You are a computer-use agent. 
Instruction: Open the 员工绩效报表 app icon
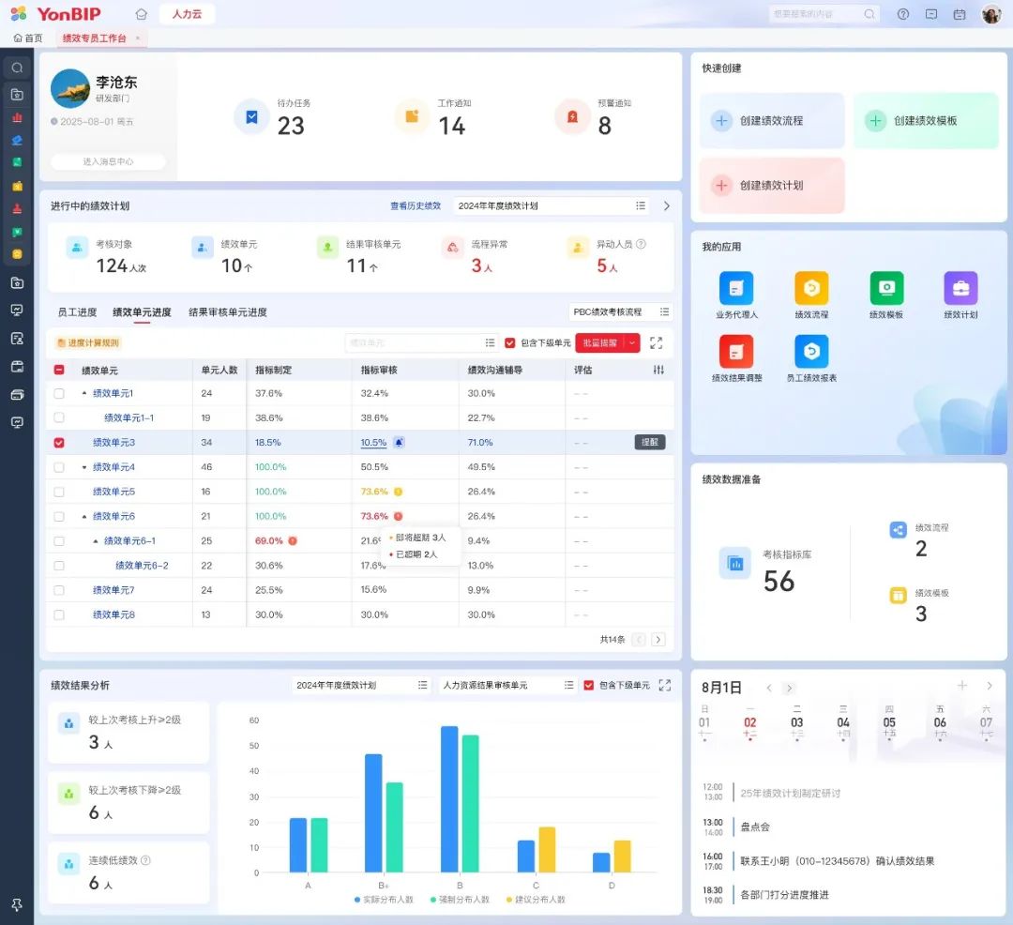pyautogui.click(x=811, y=352)
